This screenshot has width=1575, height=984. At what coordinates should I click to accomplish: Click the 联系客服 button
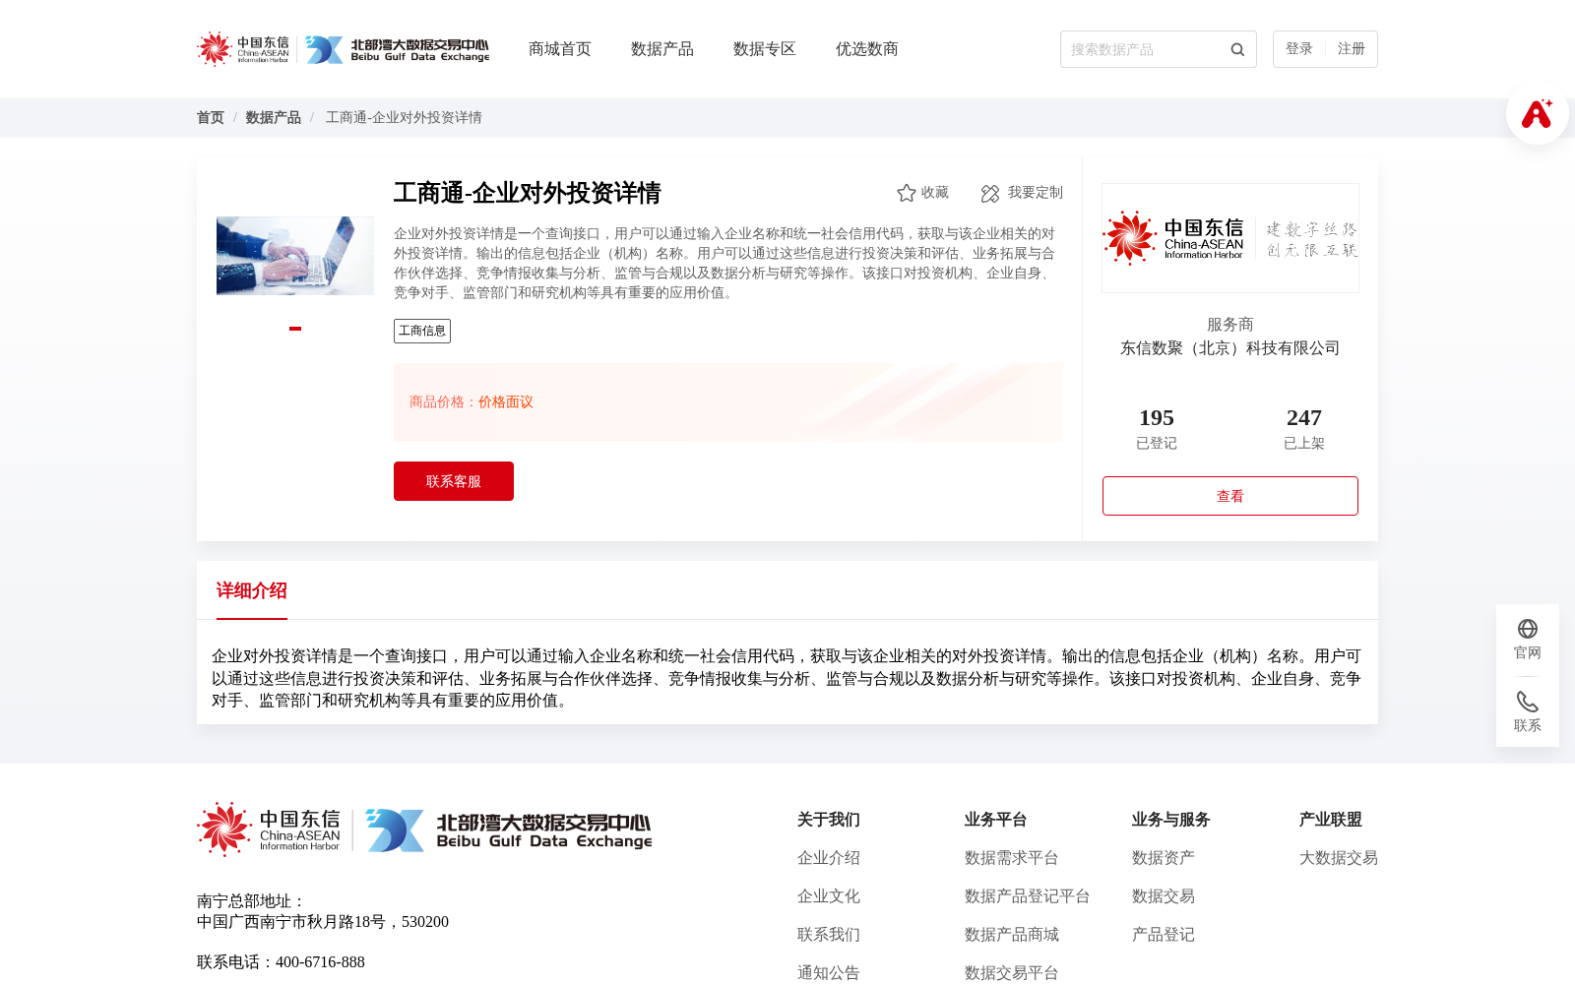pos(454,481)
